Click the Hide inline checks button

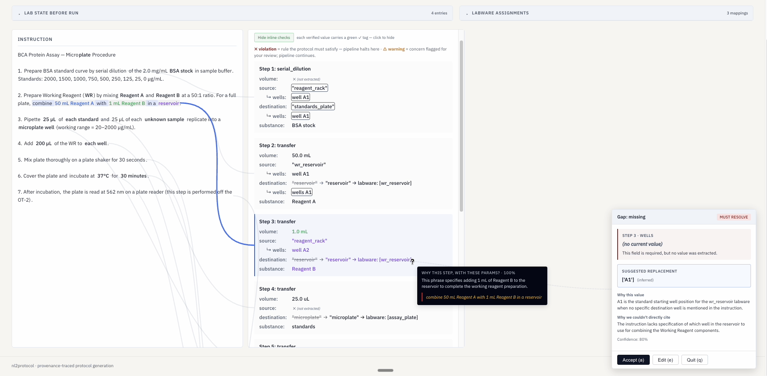click(274, 37)
